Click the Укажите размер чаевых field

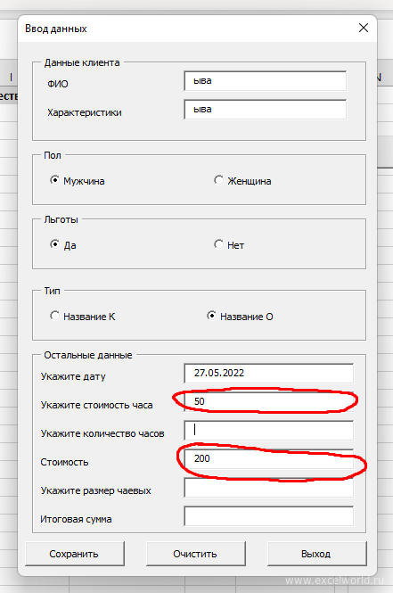coord(268,488)
